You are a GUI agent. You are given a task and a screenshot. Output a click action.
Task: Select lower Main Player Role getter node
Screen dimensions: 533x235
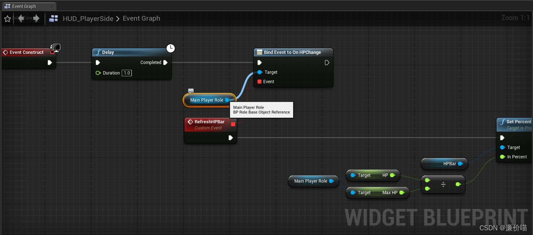tap(313, 181)
